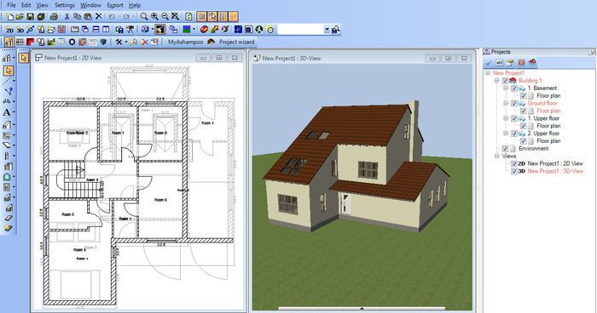Click the red stairs icon in third toolbar
This screenshot has width=597, height=313.
click(x=30, y=42)
